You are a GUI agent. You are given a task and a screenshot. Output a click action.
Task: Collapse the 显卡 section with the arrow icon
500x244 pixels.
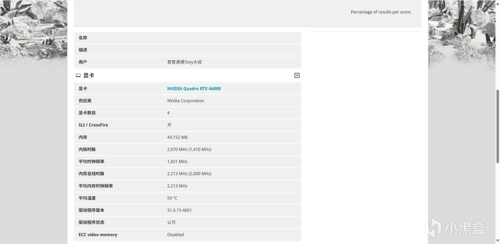pyautogui.click(x=297, y=76)
